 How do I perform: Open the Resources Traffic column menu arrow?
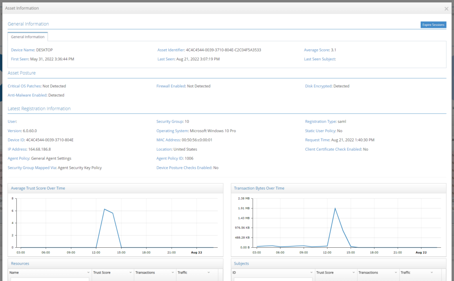(x=208, y=272)
